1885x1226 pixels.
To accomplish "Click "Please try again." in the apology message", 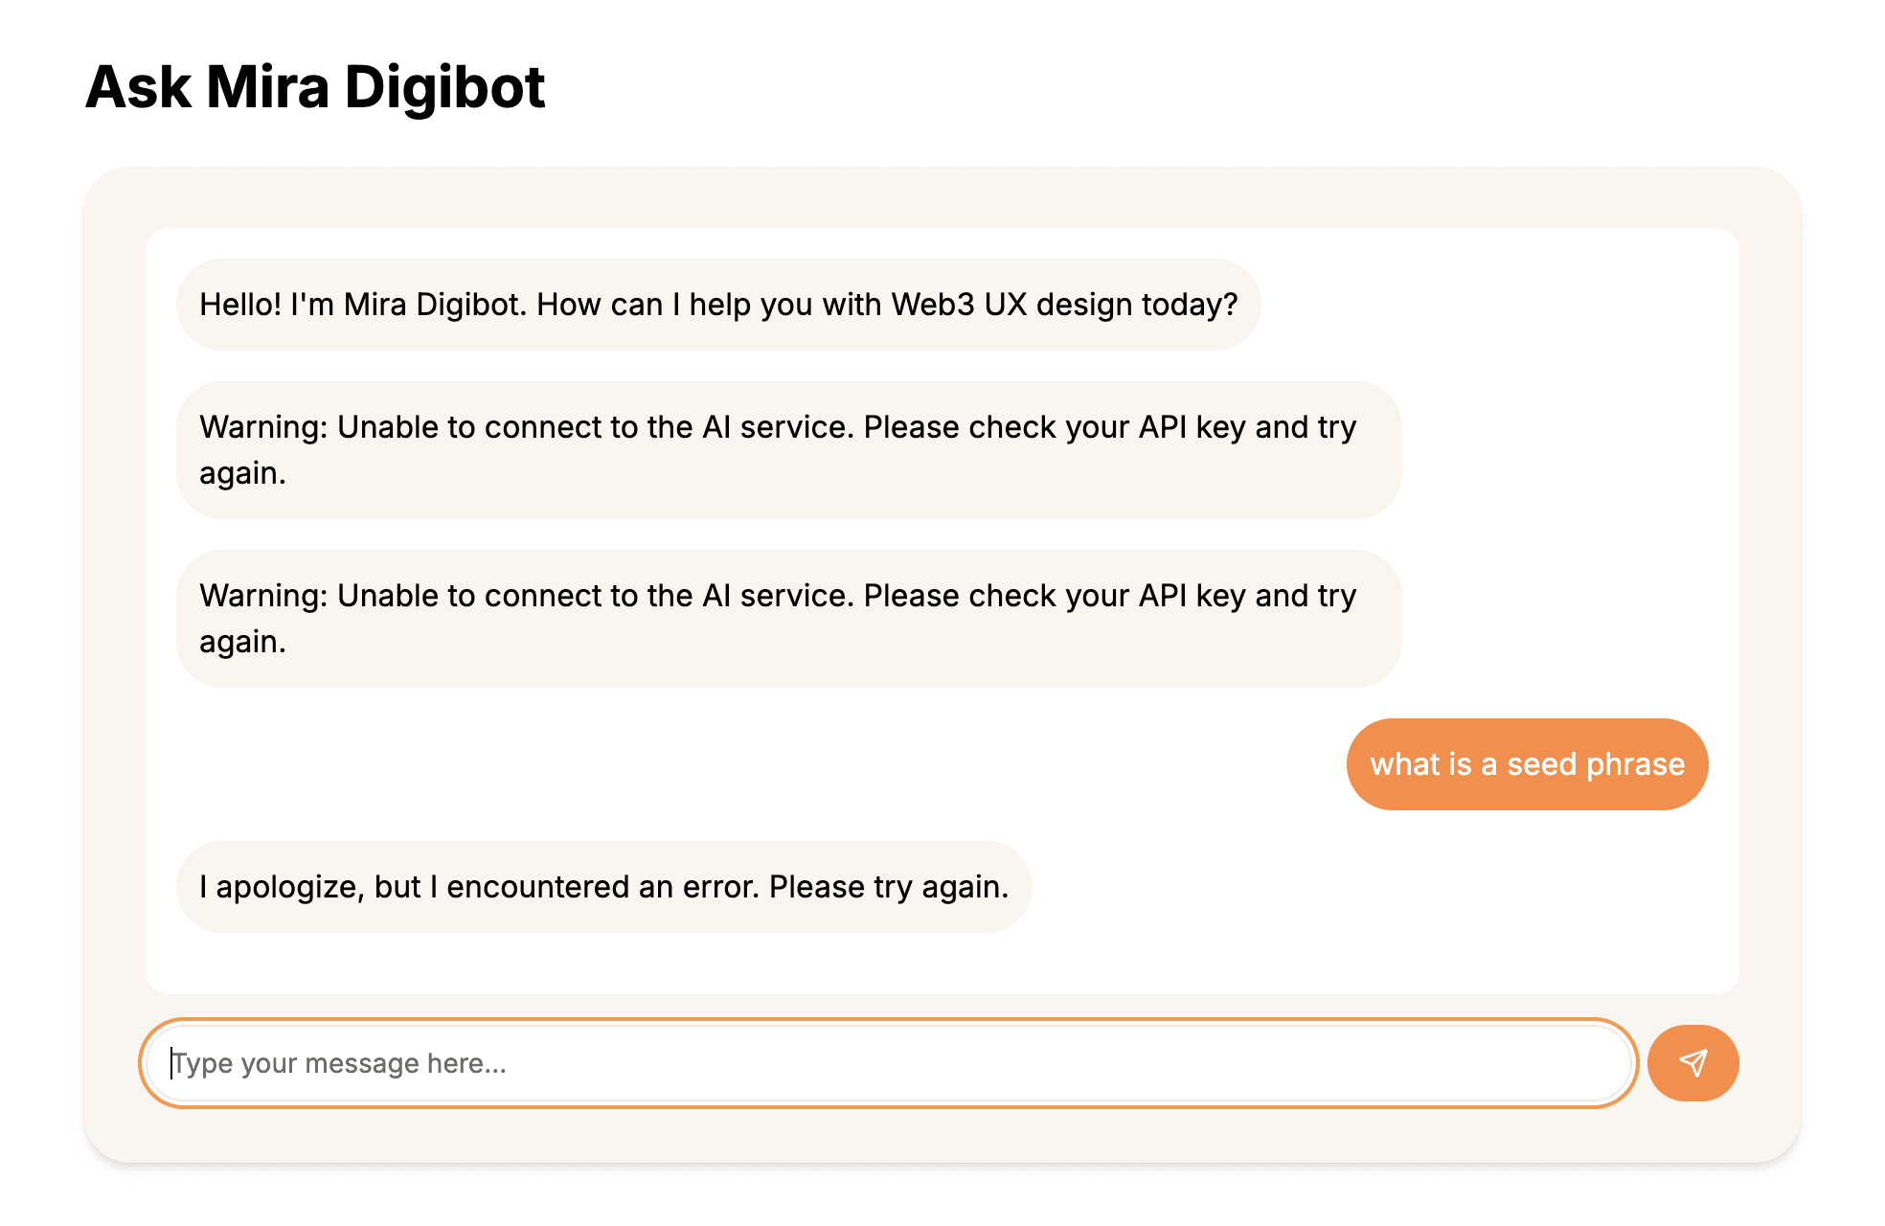I will pyautogui.click(x=889, y=887).
